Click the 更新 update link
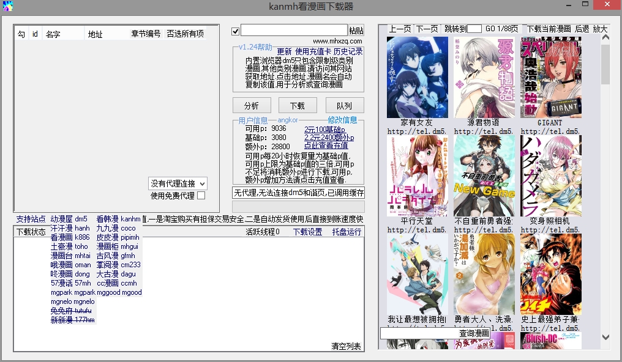Image resolution: width=622 pixels, height=362 pixels. (x=284, y=51)
